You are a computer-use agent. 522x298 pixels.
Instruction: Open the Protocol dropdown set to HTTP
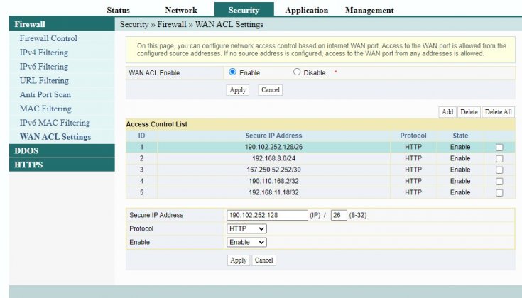246,228
